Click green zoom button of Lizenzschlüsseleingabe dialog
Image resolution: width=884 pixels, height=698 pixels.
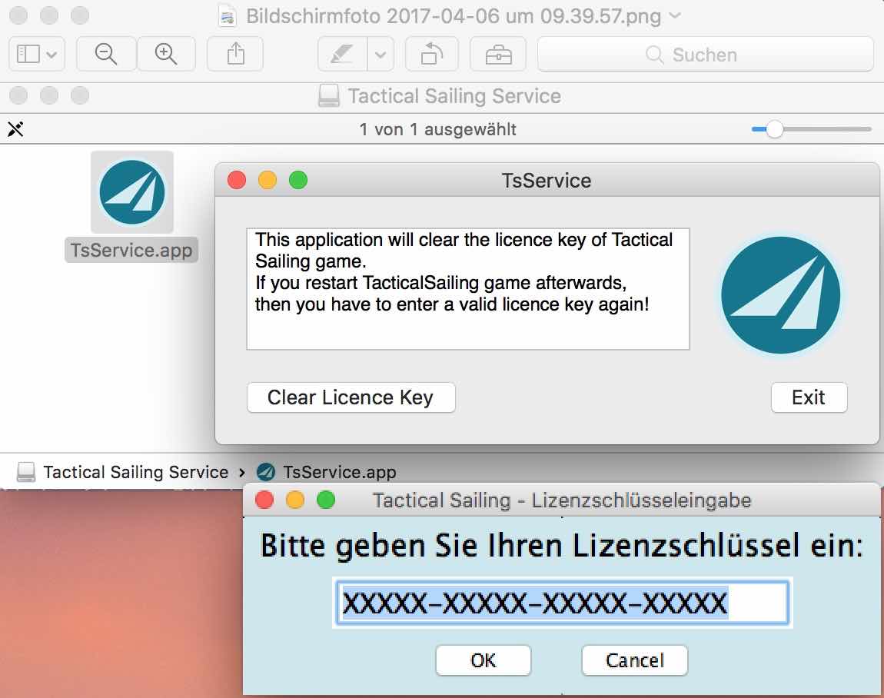tap(326, 500)
